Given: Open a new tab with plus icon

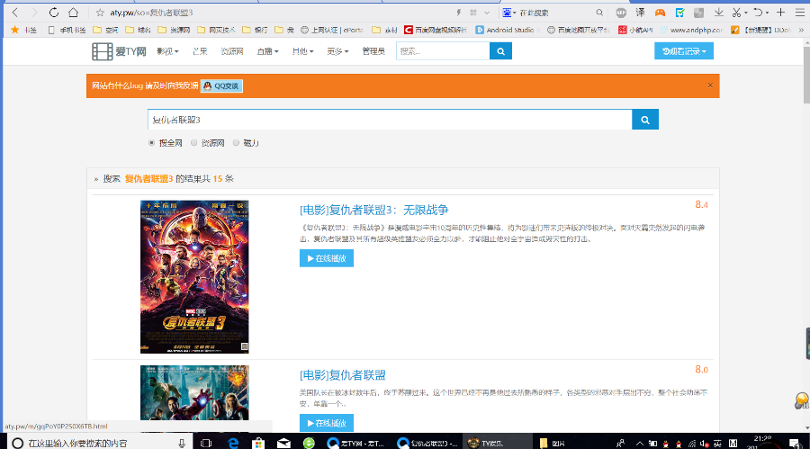Looking at the screenshot, I should click(x=780, y=13).
